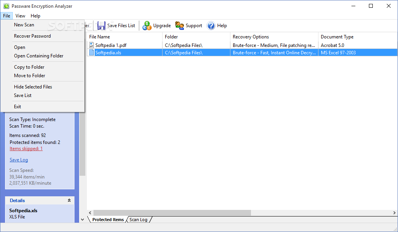
Task: Click the horizontal scrollbar right arrow
Action: tap(394, 213)
